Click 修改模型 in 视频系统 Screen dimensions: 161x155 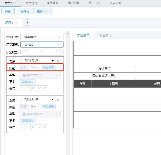48,107
